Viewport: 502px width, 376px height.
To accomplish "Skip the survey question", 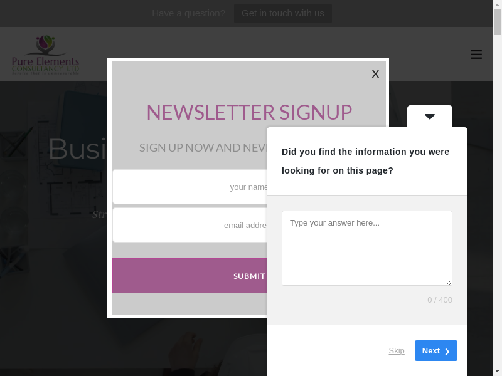I will tap(397, 351).
